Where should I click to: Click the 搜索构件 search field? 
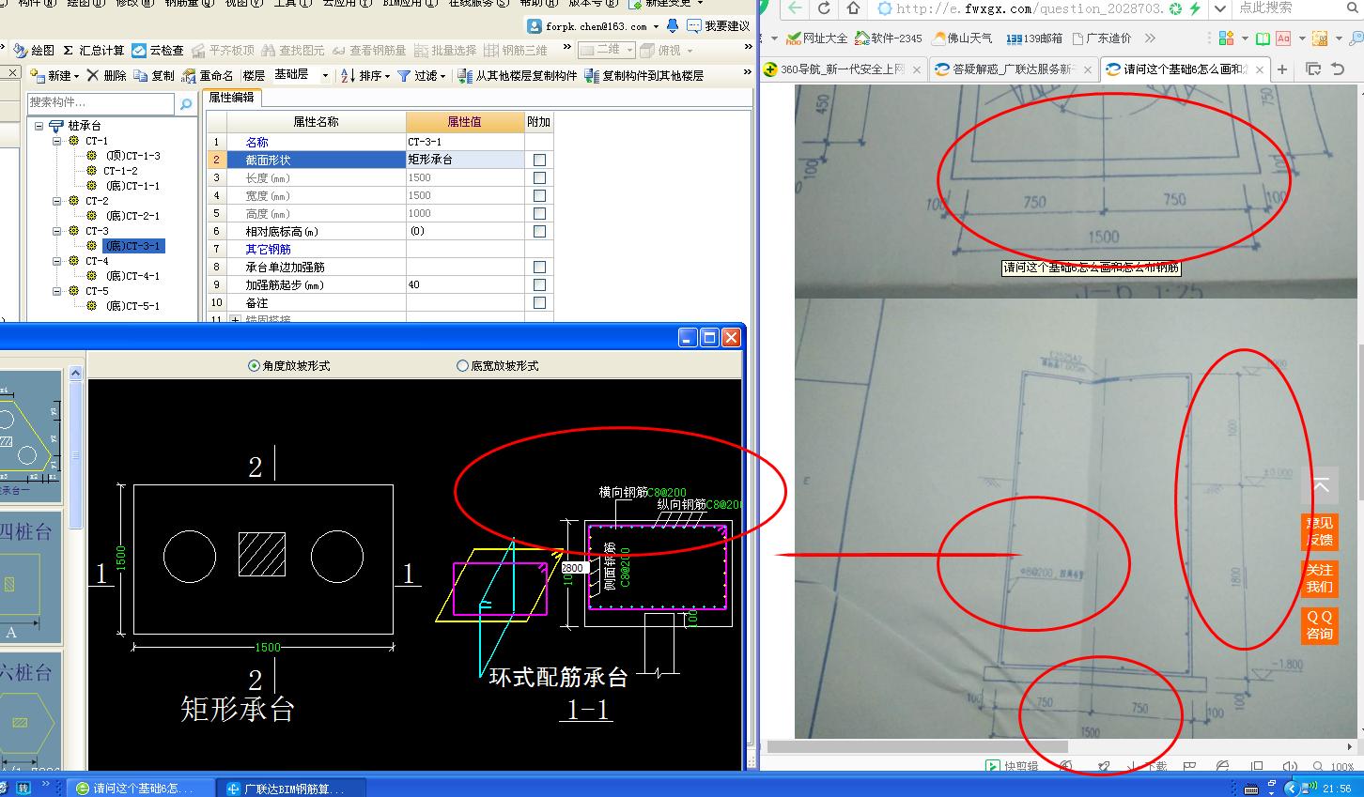pyautogui.click(x=101, y=102)
